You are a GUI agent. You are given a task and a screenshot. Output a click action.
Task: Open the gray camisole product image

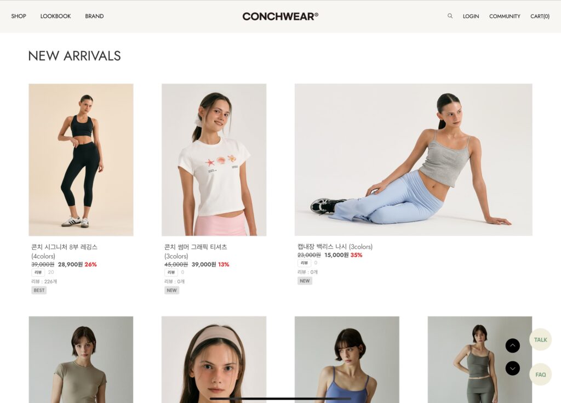pos(413,160)
